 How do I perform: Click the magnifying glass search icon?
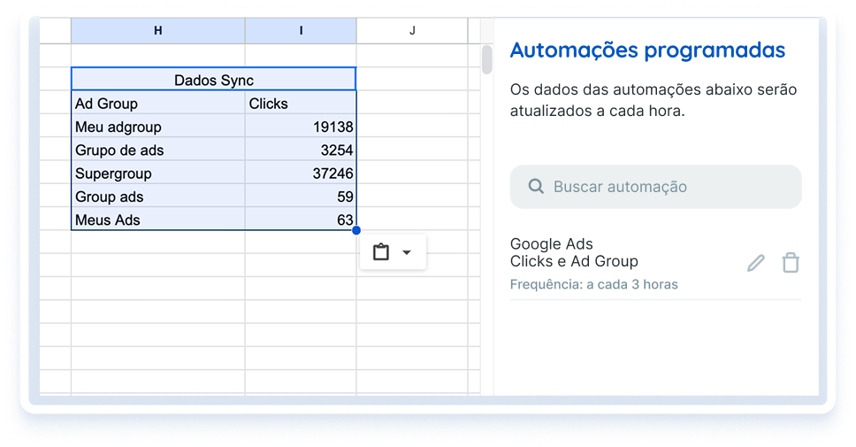[535, 187]
